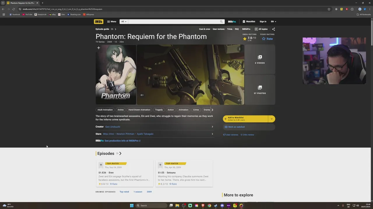
Task: Select the Tragedy genre chip
Action: pos(159,110)
